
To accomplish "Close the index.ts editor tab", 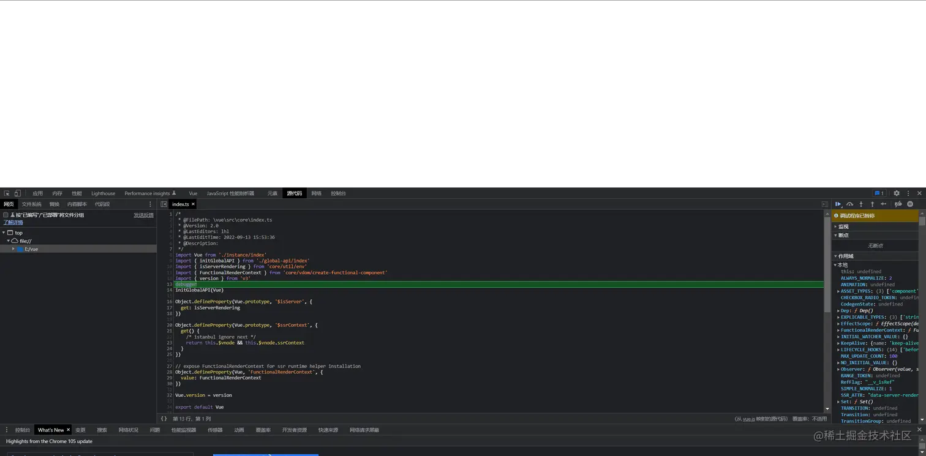I will pos(193,204).
